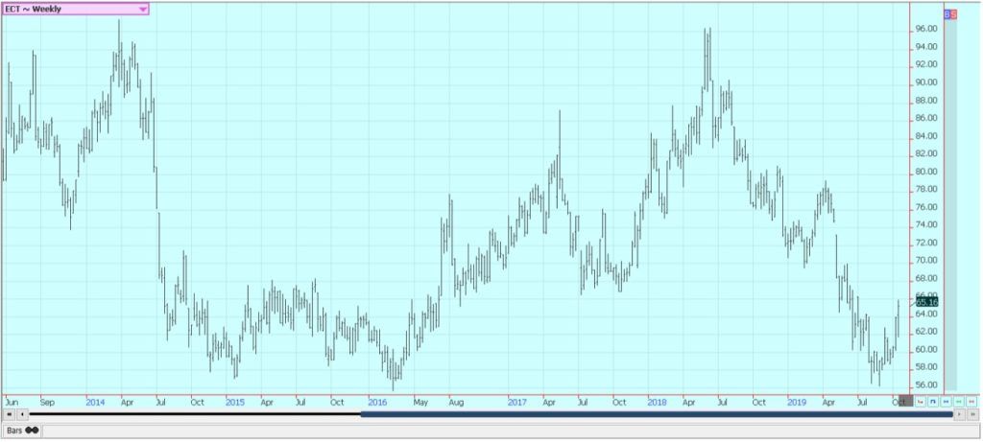Click the black part of the timeline scrollbar track
The width and height of the screenshot is (983, 442).
(x=195, y=414)
